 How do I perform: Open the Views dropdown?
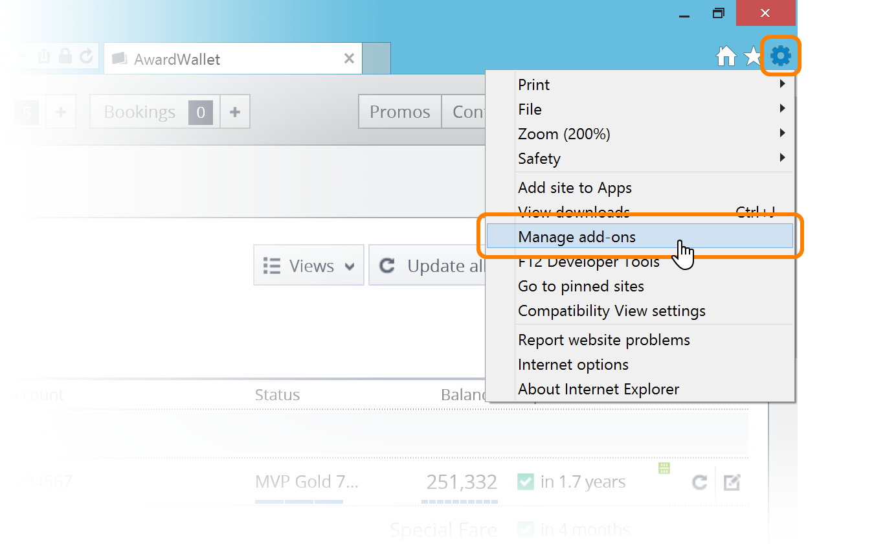click(x=309, y=265)
